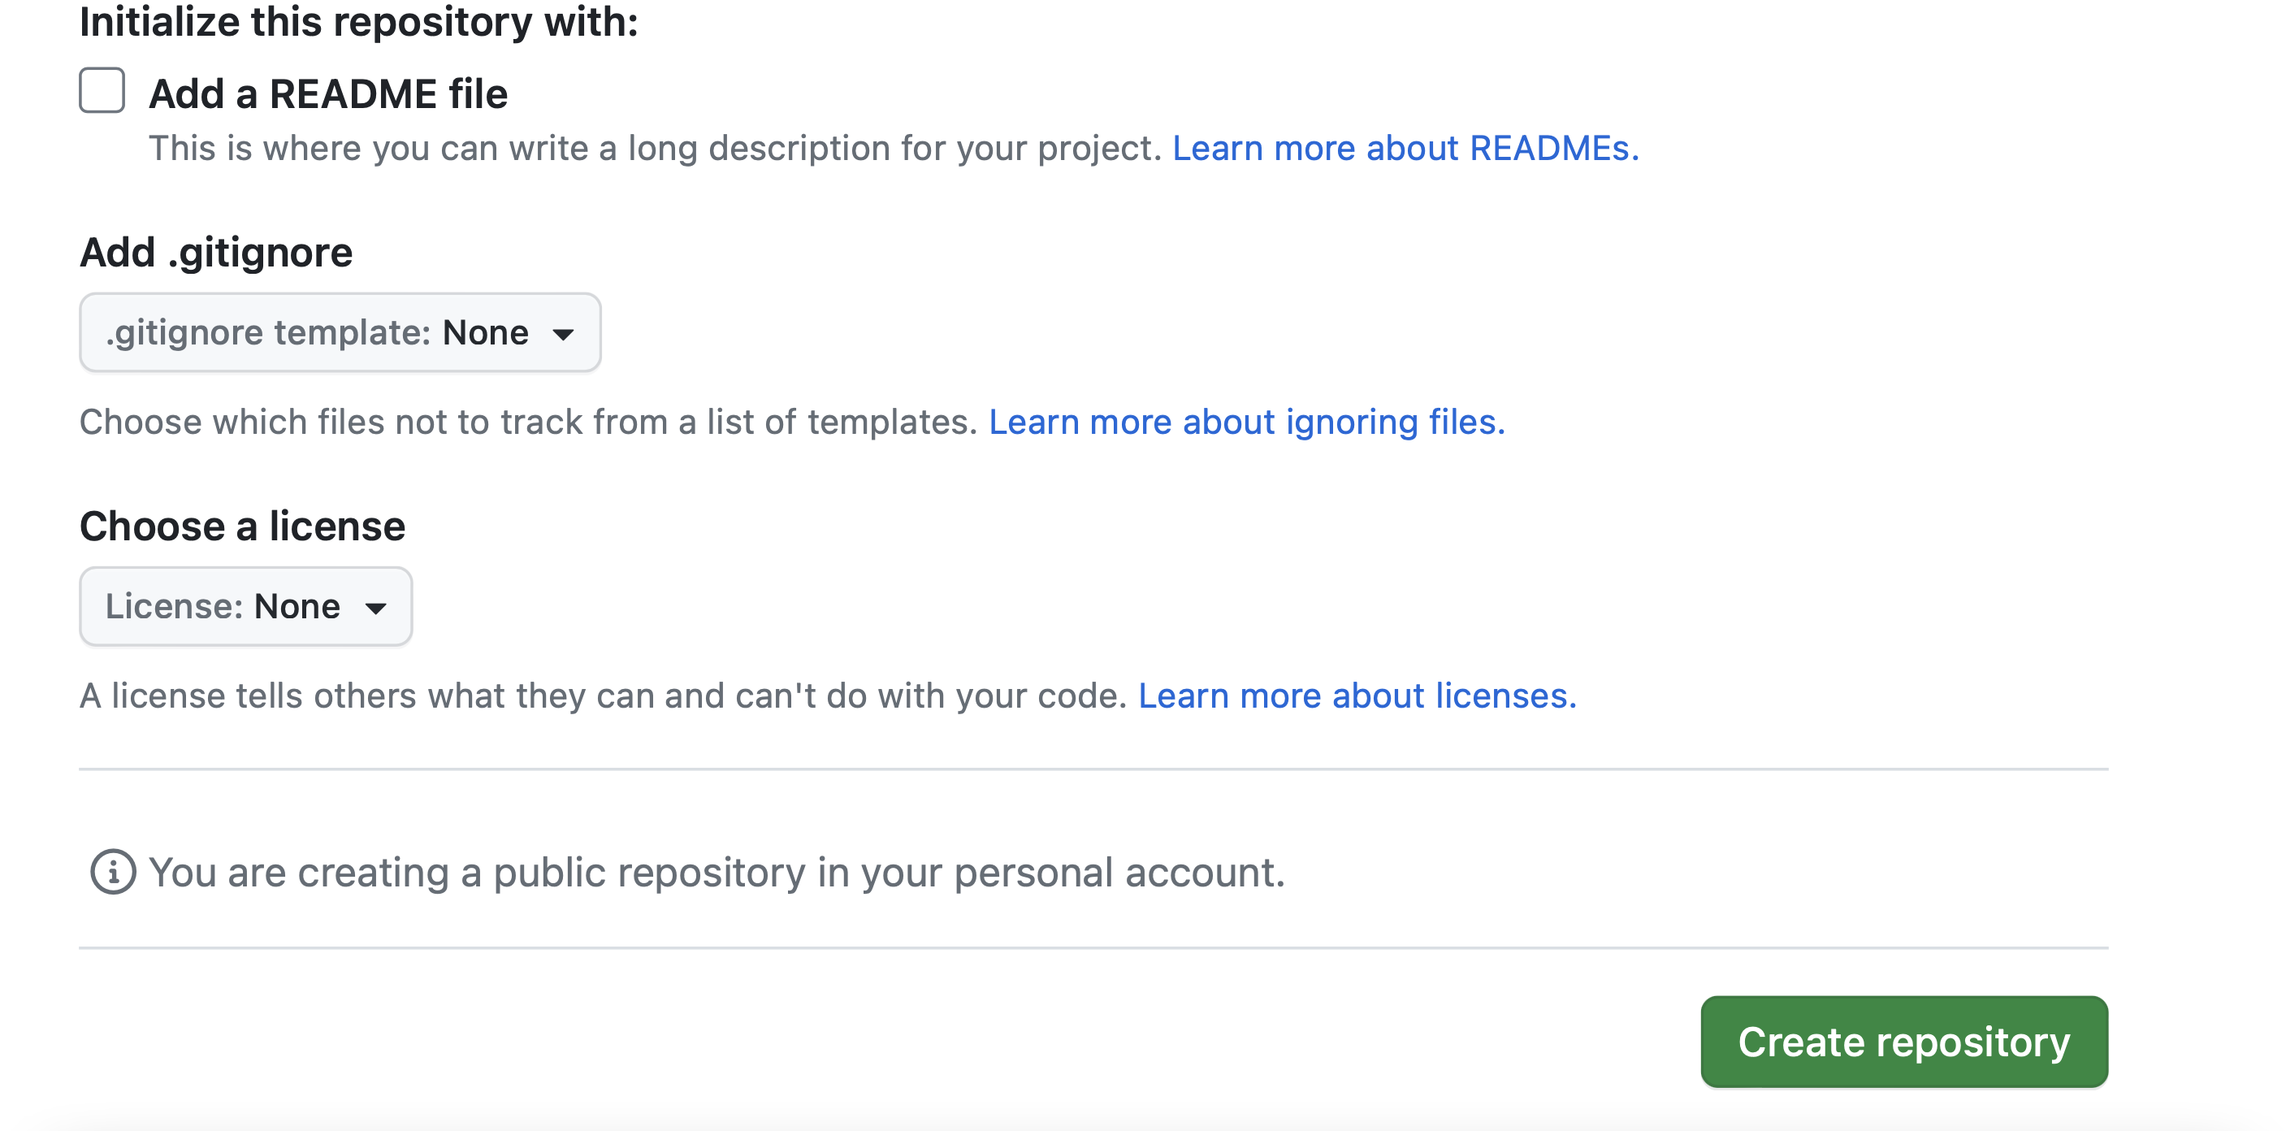Visit the Learn more about licenses link
Screen dimensions: 2286x1131
1357,696
